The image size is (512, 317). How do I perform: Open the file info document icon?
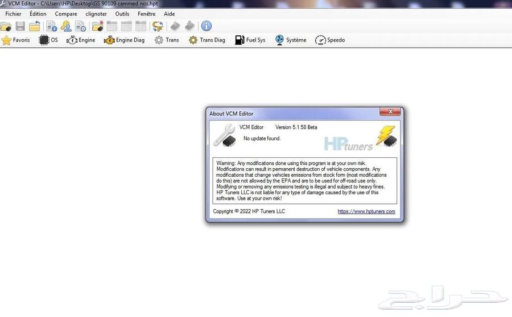(x=52, y=26)
